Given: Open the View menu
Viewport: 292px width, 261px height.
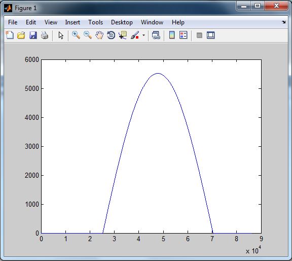Looking at the screenshot, I should [x=51, y=22].
